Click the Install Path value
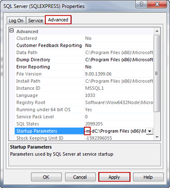This screenshot has height=188, width=170. (119, 81)
